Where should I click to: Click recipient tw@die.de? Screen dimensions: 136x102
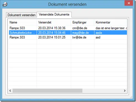click(79, 37)
